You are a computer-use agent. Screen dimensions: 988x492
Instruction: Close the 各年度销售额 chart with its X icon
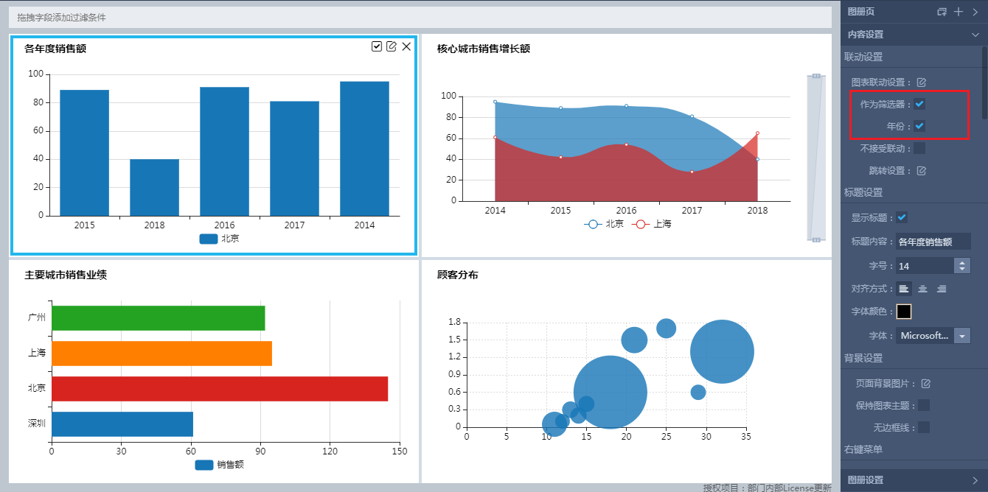coord(406,46)
